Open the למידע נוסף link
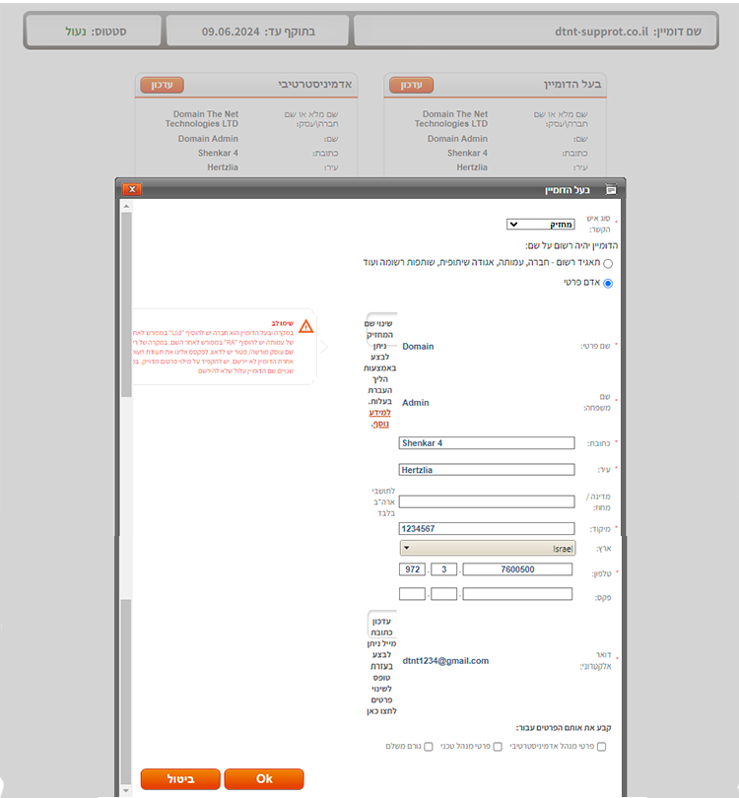Screen dimensions: 739x798 tap(380, 418)
